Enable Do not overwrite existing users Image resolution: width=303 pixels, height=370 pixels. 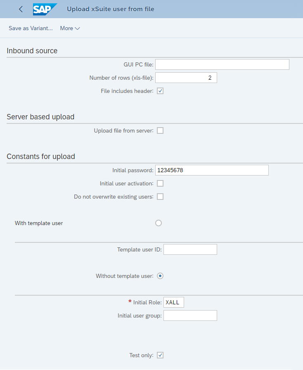pyautogui.click(x=160, y=197)
